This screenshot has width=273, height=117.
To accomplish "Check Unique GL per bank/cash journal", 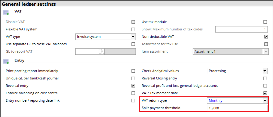I will click(x=133, y=78).
